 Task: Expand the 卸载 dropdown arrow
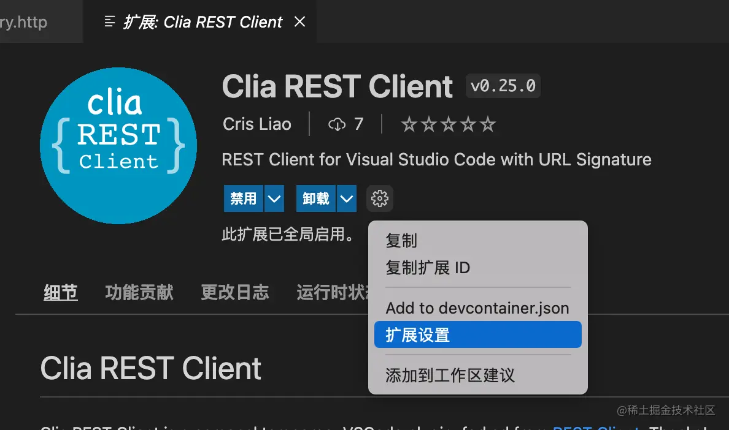[x=346, y=198]
